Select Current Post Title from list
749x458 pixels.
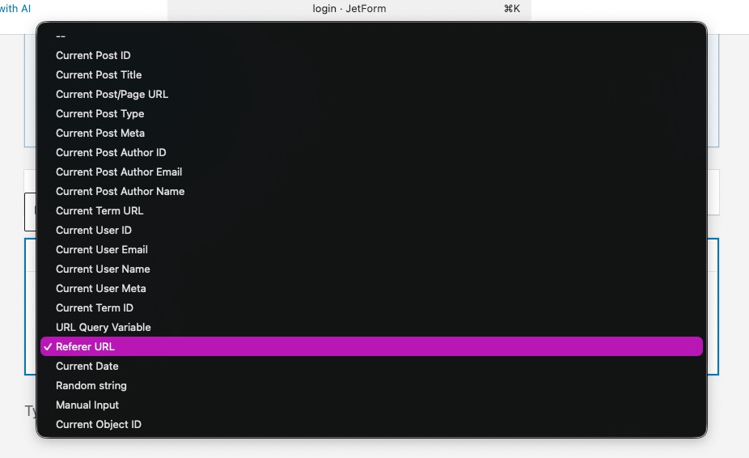click(x=99, y=74)
